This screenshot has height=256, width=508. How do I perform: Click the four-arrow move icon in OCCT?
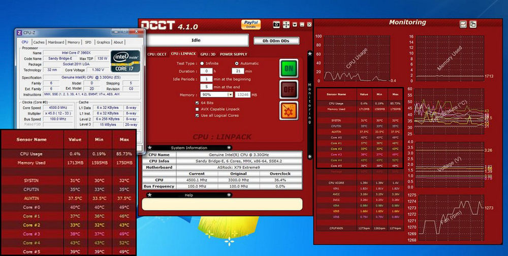tap(287, 24)
